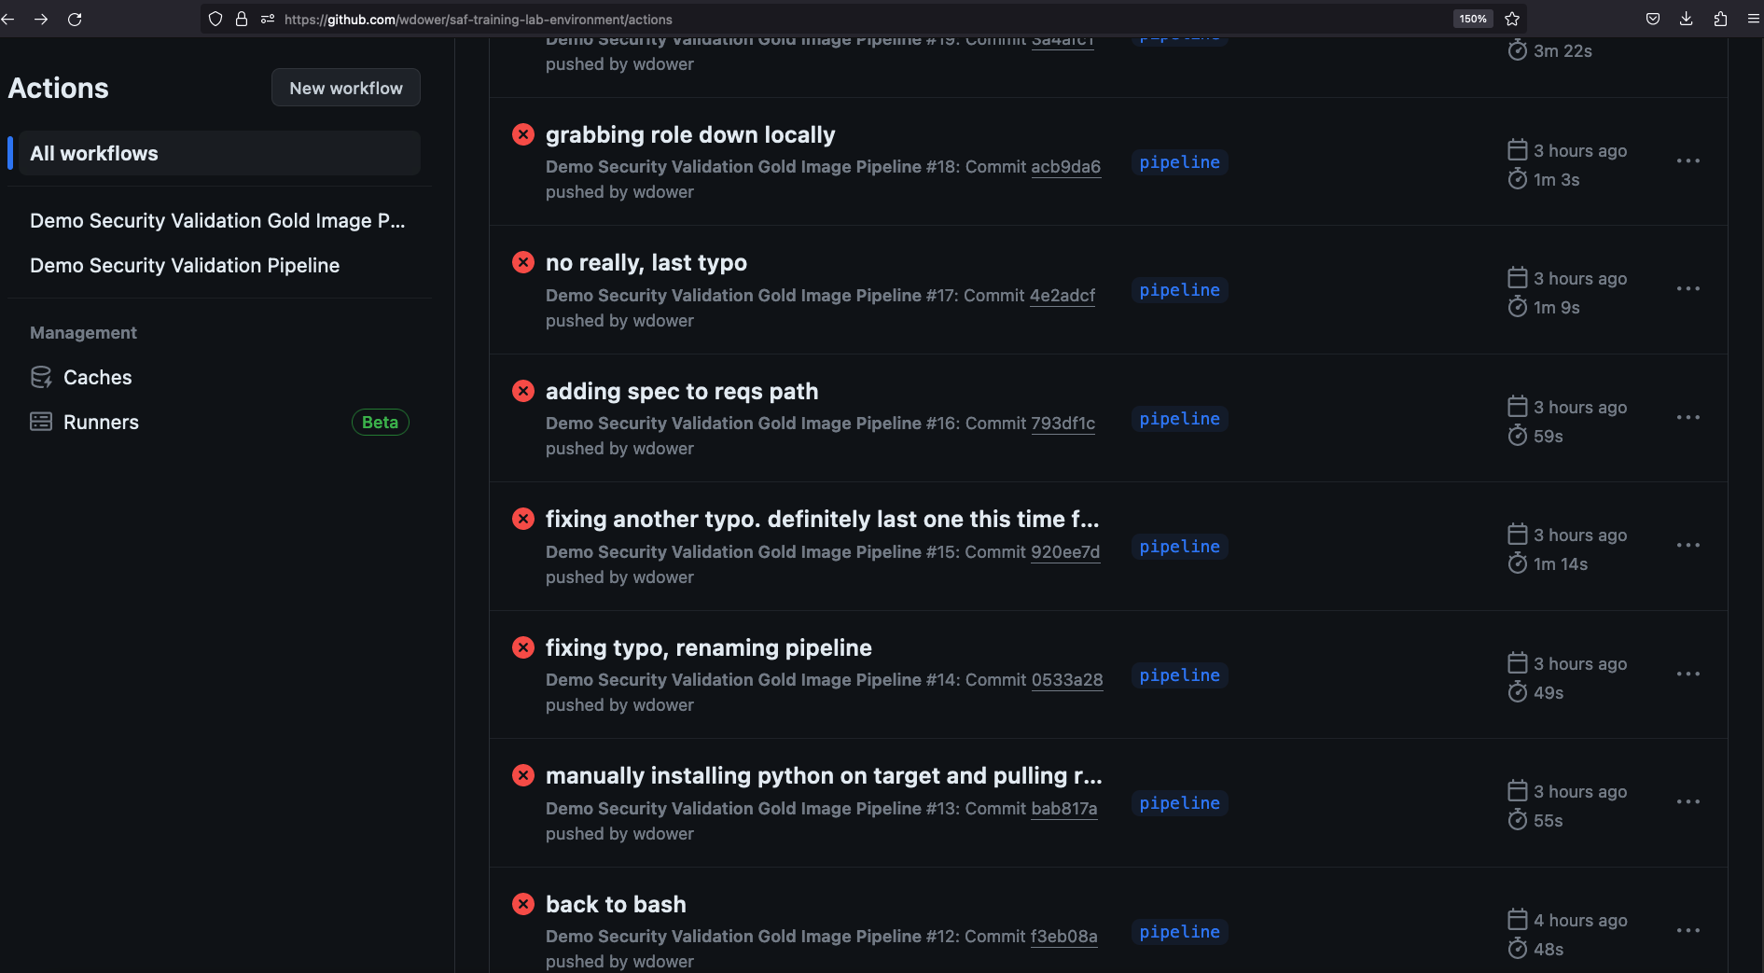The image size is (1764, 973).
Task: Expand the options menu for 'back to bash' run
Action: [x=1688, y=930]
